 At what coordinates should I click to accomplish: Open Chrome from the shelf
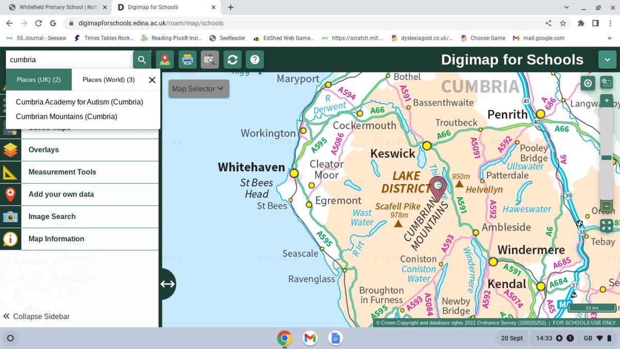284,338
